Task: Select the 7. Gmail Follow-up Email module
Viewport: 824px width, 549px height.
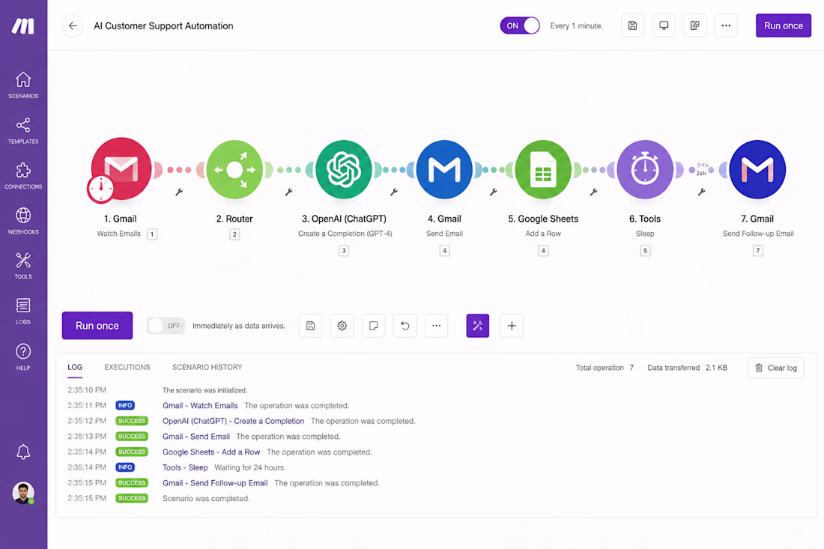Action: (x=757, y=169)
